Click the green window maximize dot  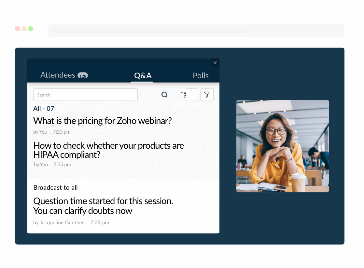click(x=31, y=29)
